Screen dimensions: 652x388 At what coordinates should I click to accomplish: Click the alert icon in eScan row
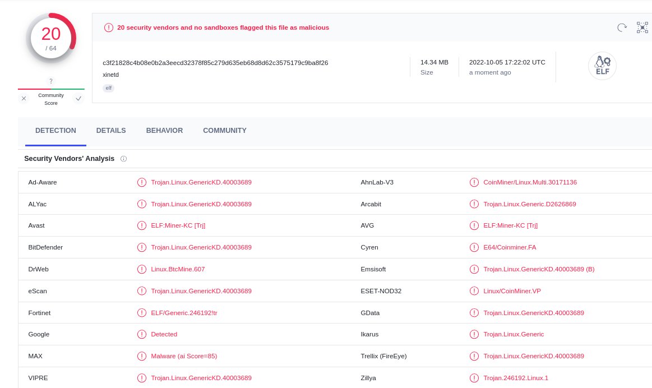coord(142,290)
